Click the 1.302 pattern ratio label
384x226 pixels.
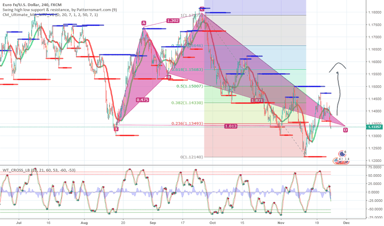[173, 21]
